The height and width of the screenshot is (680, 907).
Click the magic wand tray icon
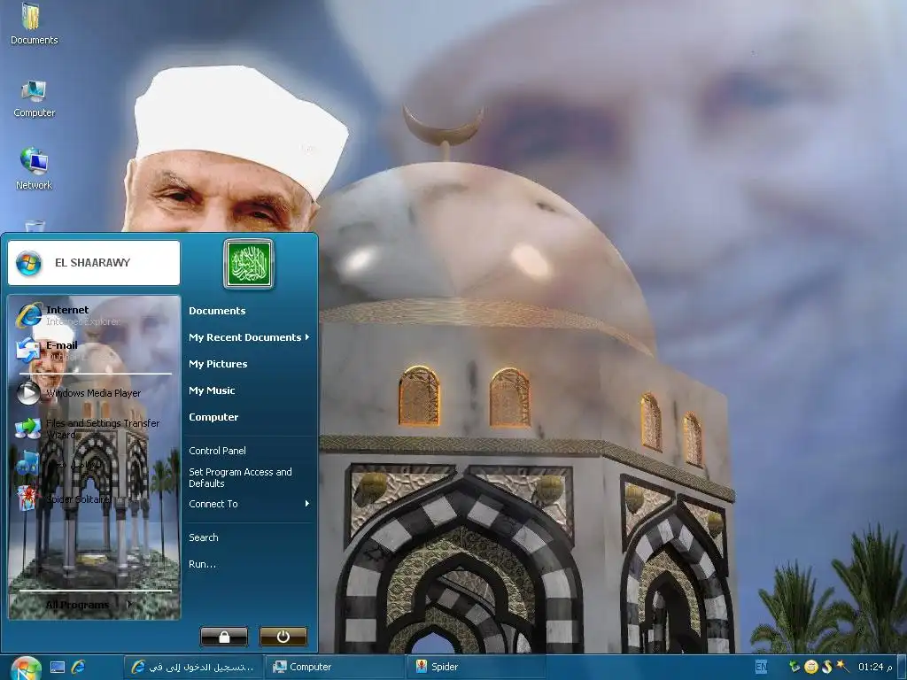[842, 667]
